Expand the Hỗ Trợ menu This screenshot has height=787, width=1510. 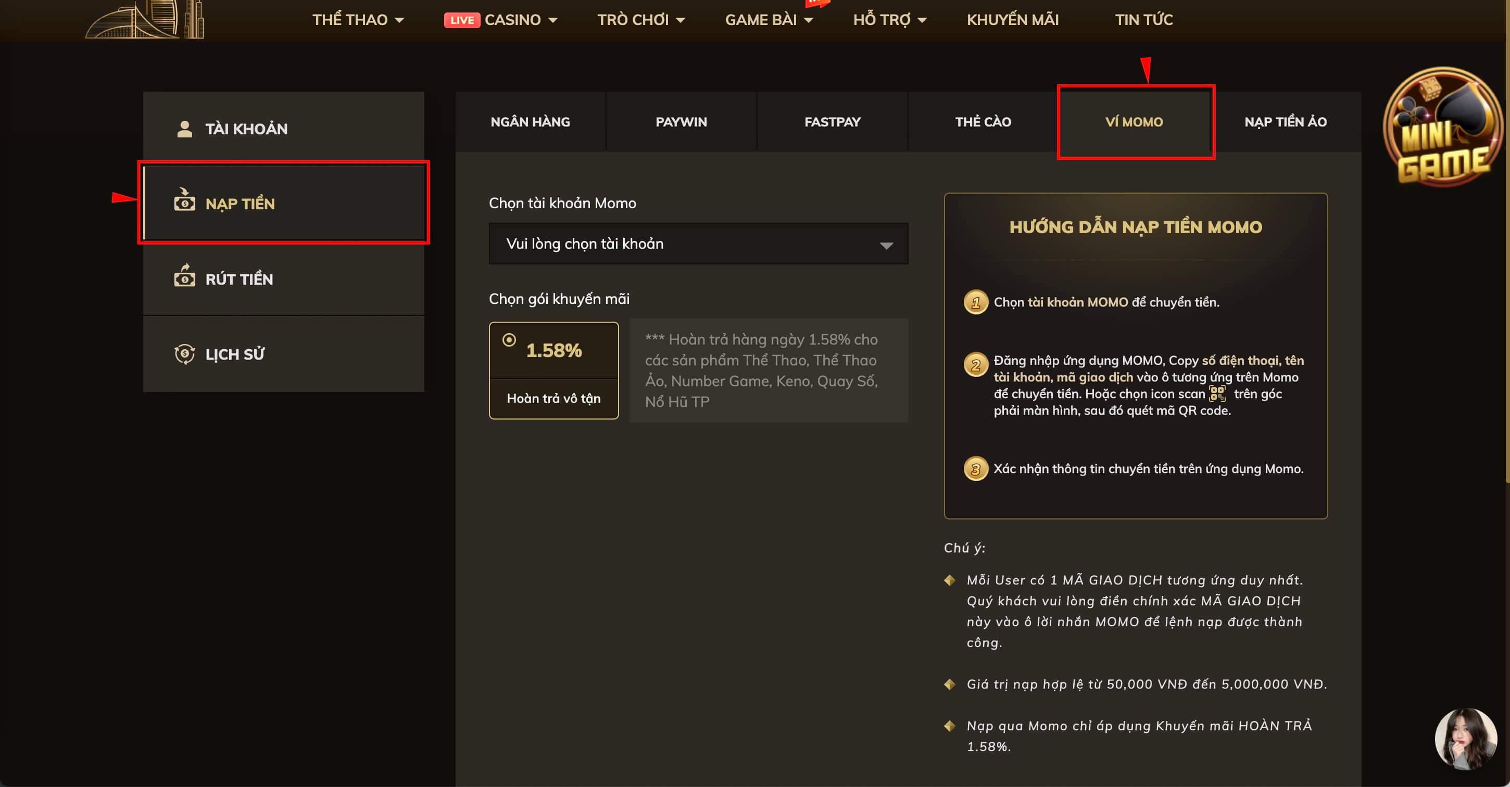pyautogui.click(x=889, y=20)
